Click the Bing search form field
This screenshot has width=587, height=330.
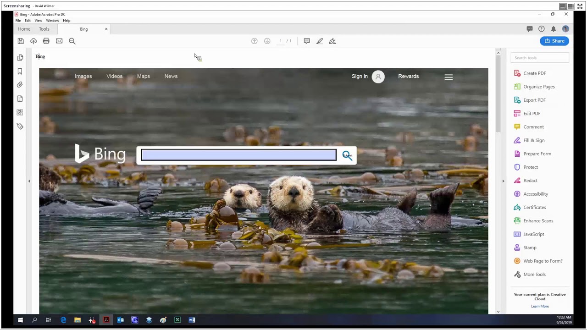click(238, 155)
